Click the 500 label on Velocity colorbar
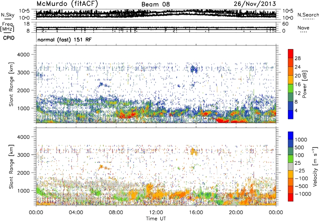Image resolution: width=319 pixels, height=221 pixels. [299, 148]
